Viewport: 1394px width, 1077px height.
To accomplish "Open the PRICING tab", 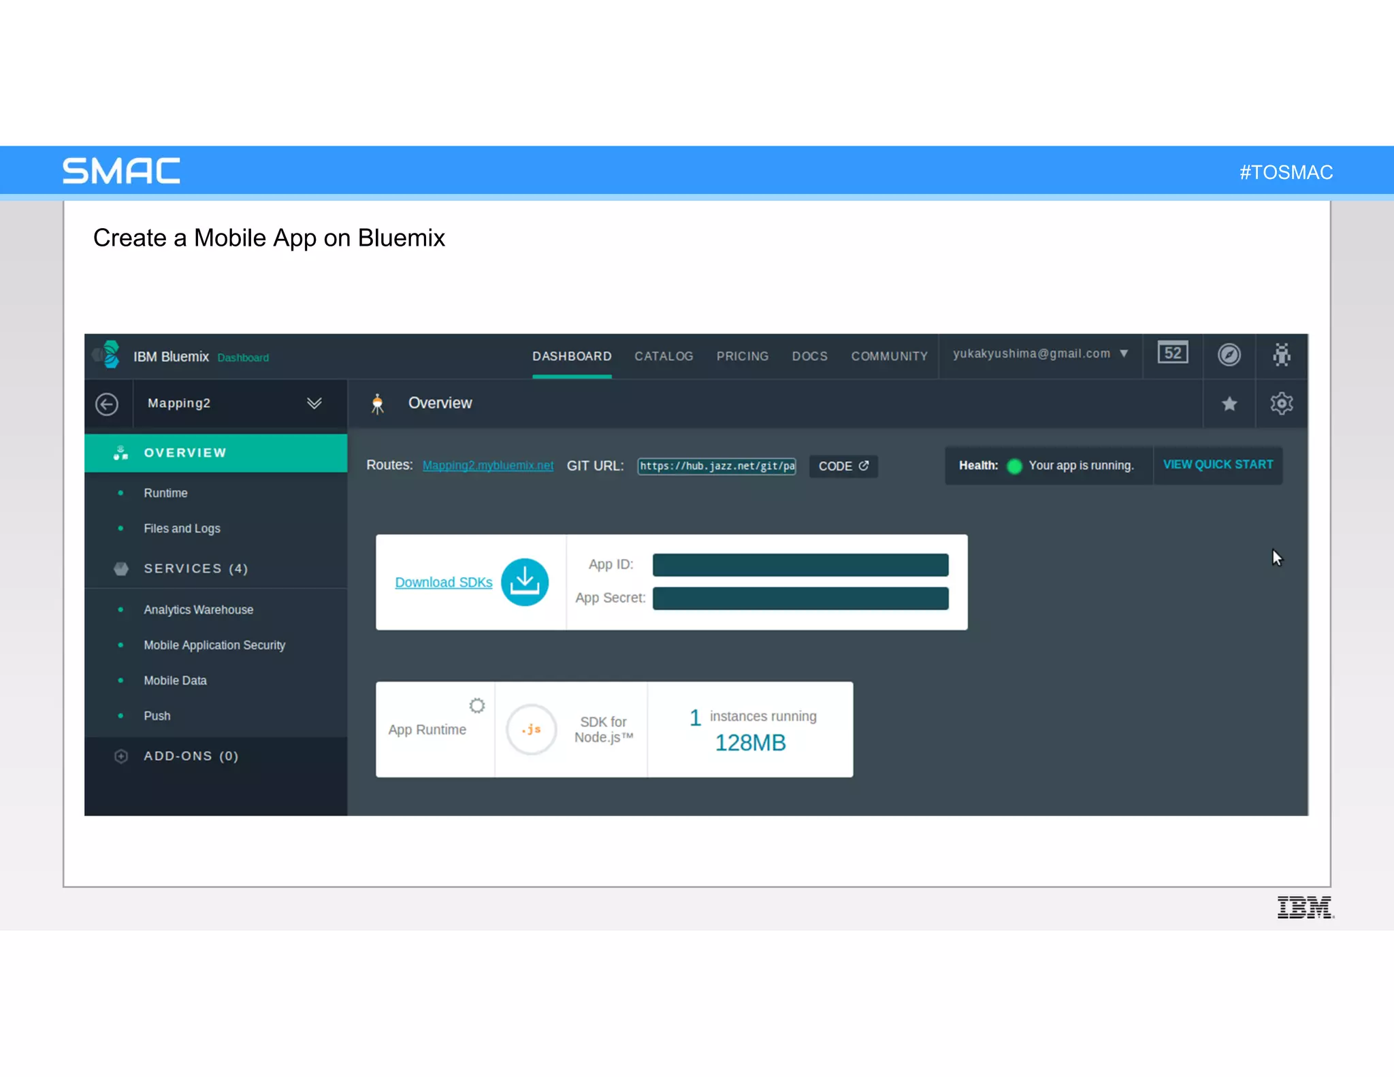I will click(x=742, y=356).
